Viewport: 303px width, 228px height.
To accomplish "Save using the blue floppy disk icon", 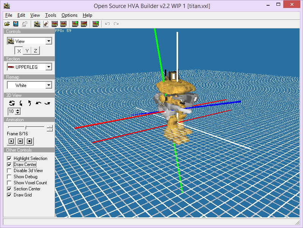I will click(16, 24).
